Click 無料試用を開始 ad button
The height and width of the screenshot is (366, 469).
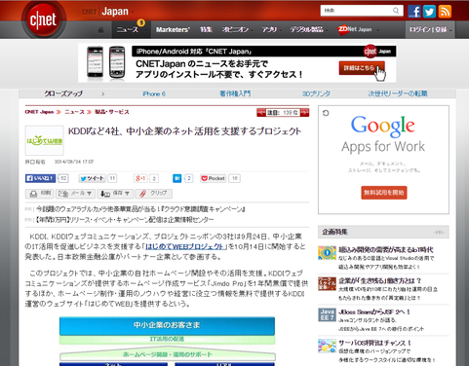[384, 193]
